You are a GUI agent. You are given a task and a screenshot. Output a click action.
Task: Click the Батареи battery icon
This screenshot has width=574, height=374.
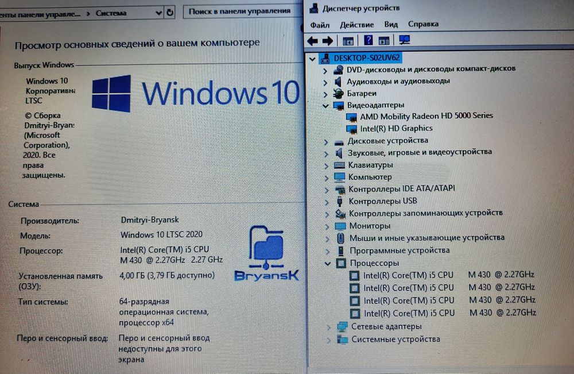pos(339,94)
